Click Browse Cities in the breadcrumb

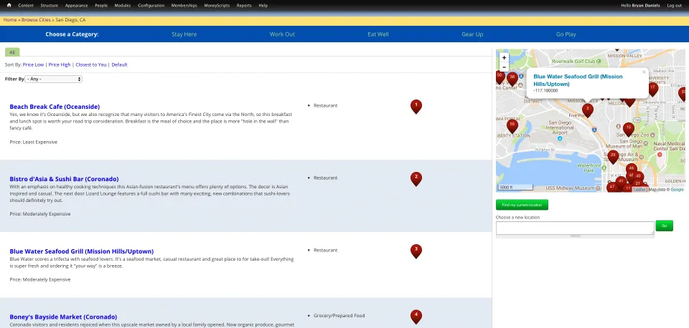click(x=36, y=20)
